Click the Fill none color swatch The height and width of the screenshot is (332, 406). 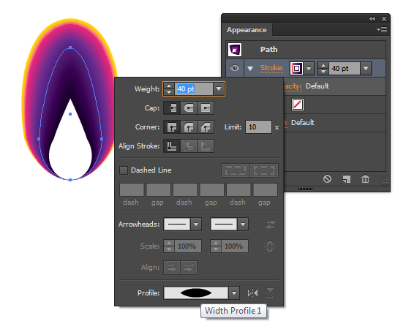(298, 105)
